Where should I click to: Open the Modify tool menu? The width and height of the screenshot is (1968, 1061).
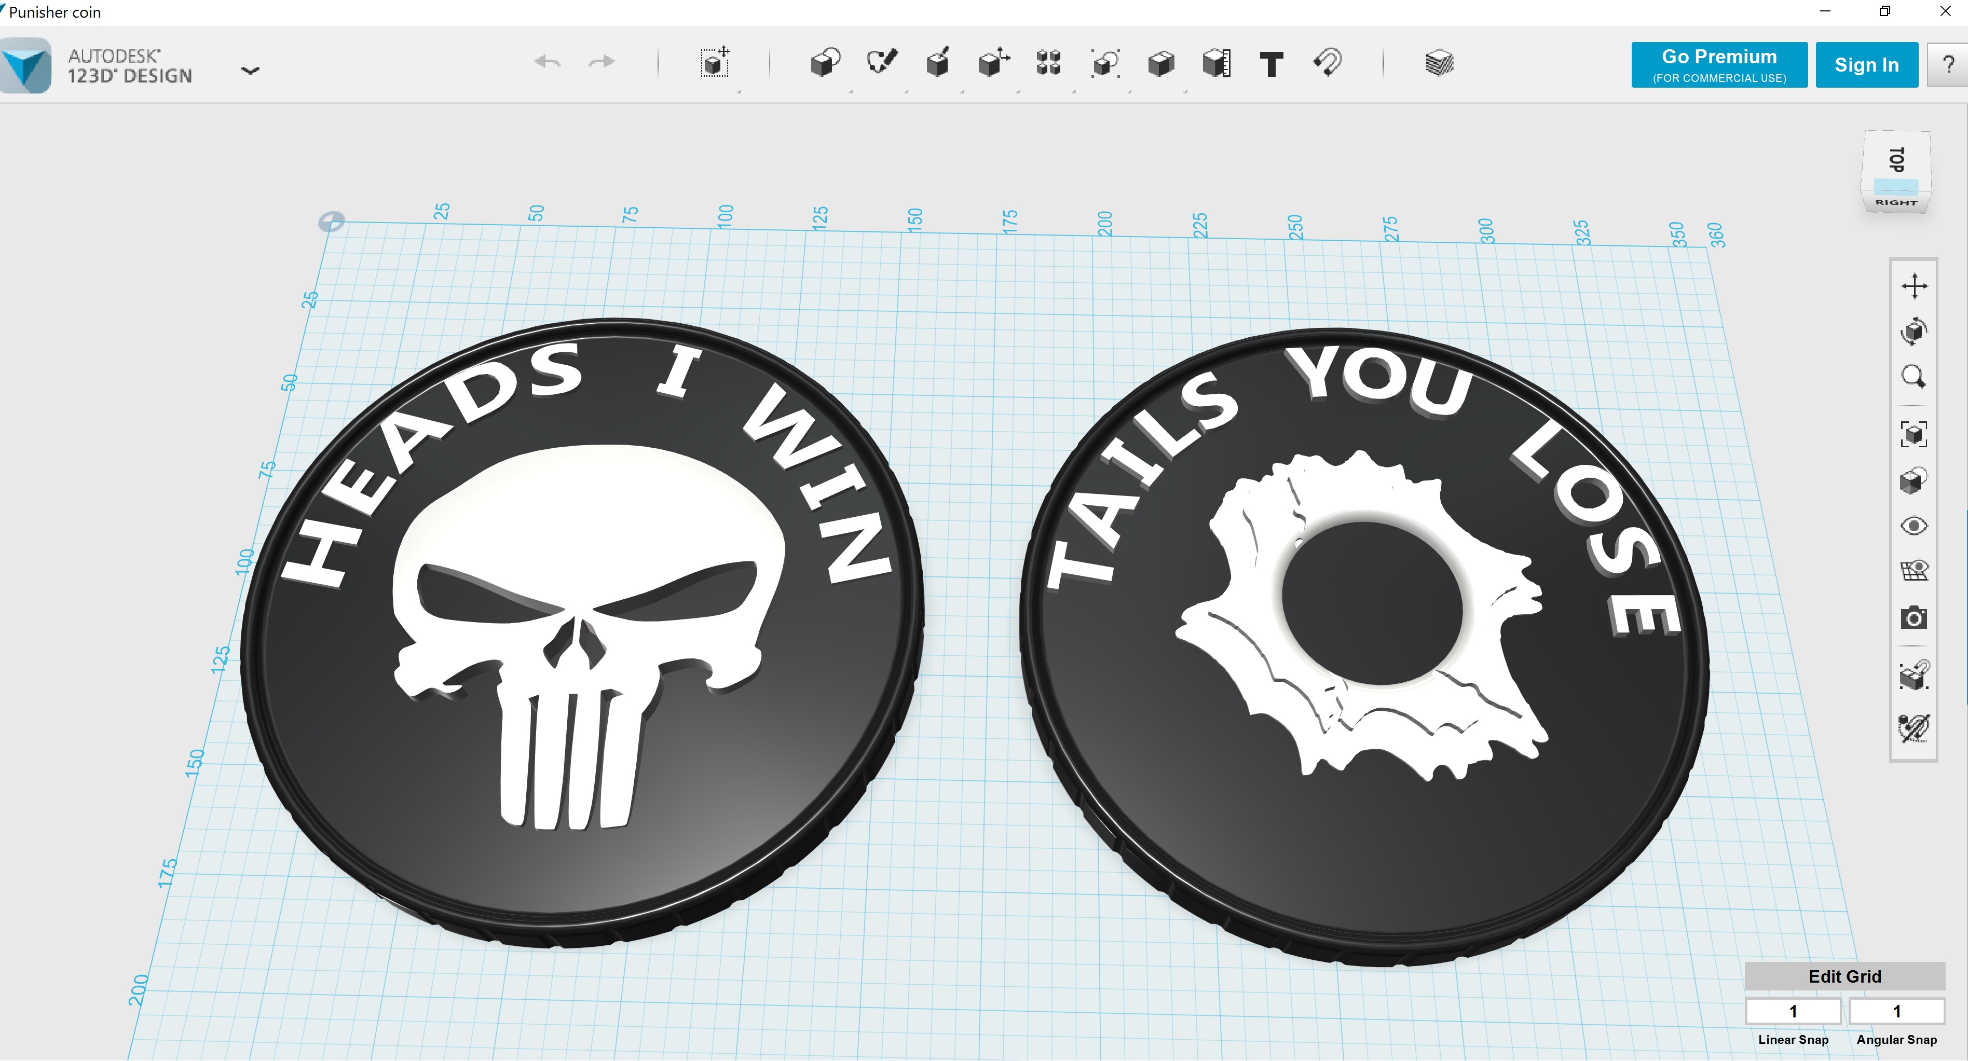[993, 63]
